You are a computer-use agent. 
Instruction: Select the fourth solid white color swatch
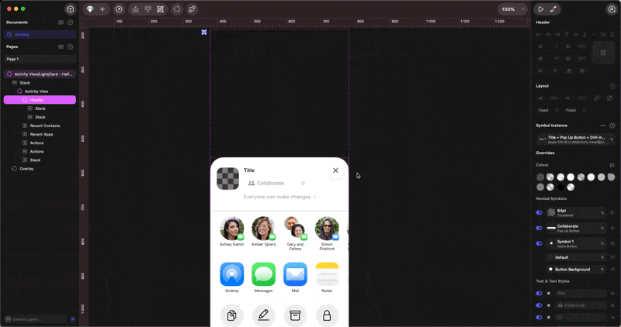[571, 177]
